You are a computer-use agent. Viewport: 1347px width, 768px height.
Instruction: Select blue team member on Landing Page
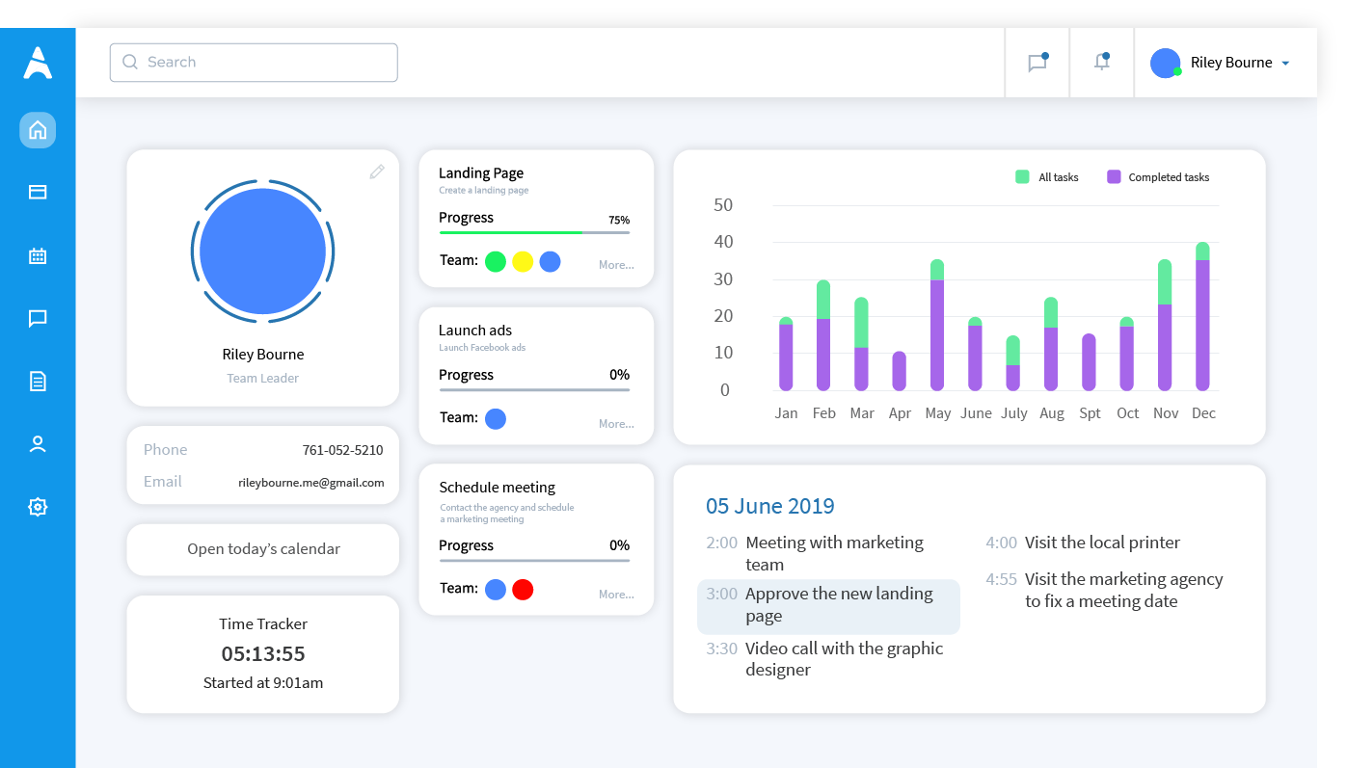tap(550, 261)
